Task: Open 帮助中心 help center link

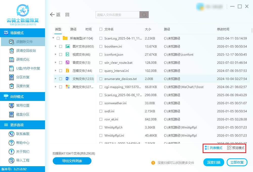Action: [23, 143]
